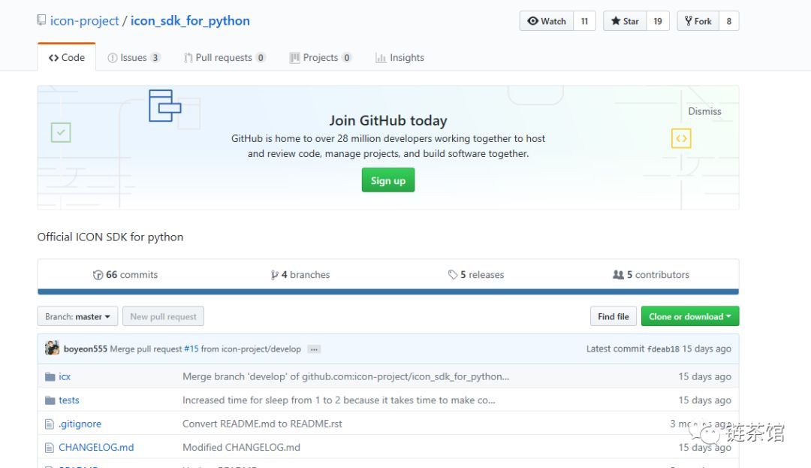Dismiss the Join GitHub banner

704,111
